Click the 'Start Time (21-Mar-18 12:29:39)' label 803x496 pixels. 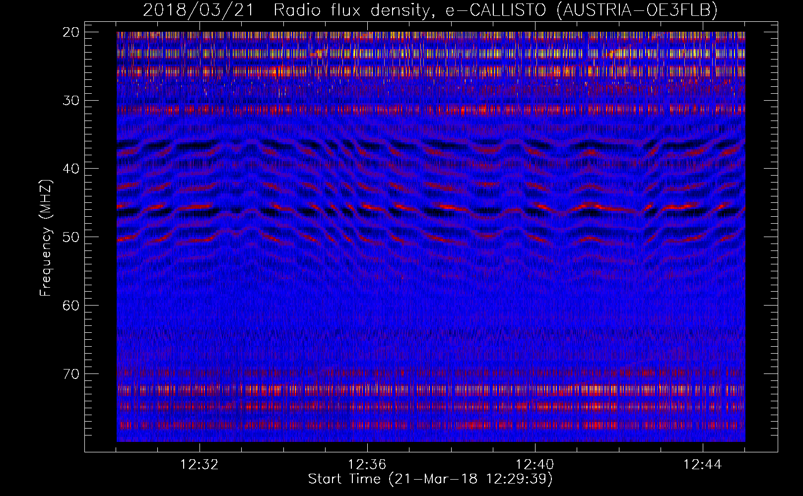pos(430,479)
